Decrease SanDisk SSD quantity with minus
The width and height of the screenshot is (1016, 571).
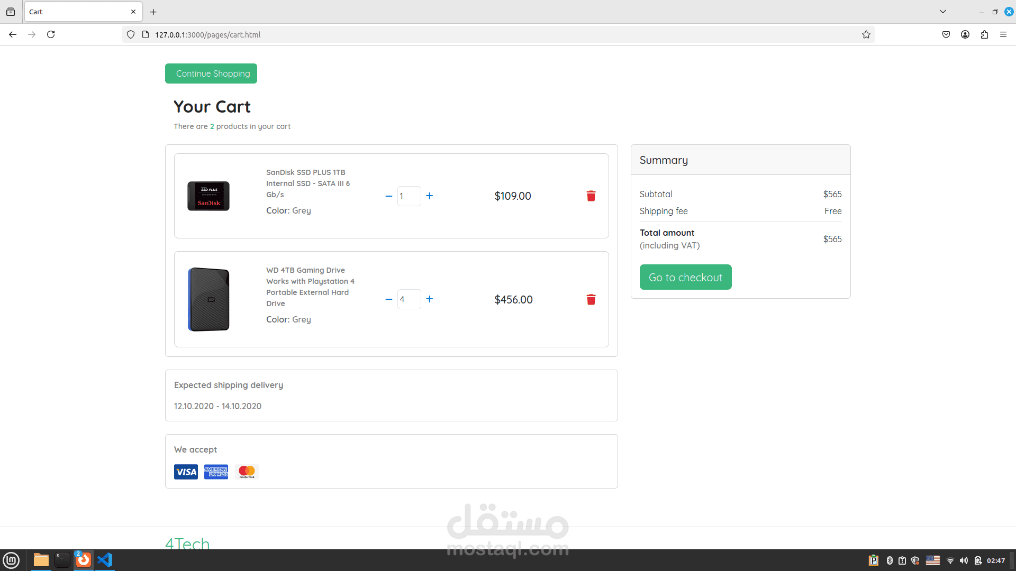pos(389,196)
